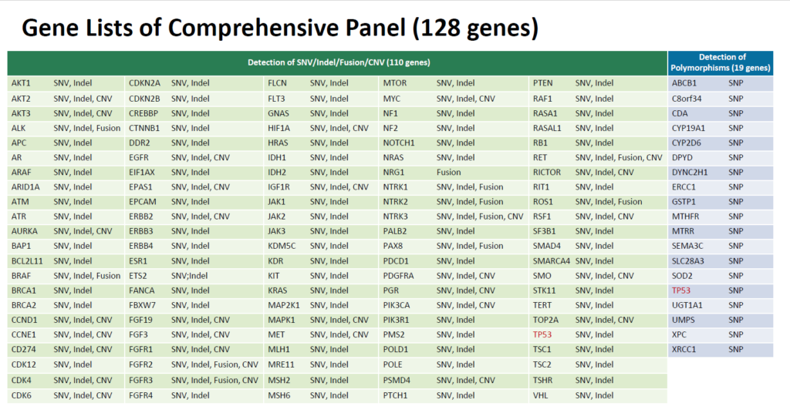Click the EGFR gene entry

140,157
